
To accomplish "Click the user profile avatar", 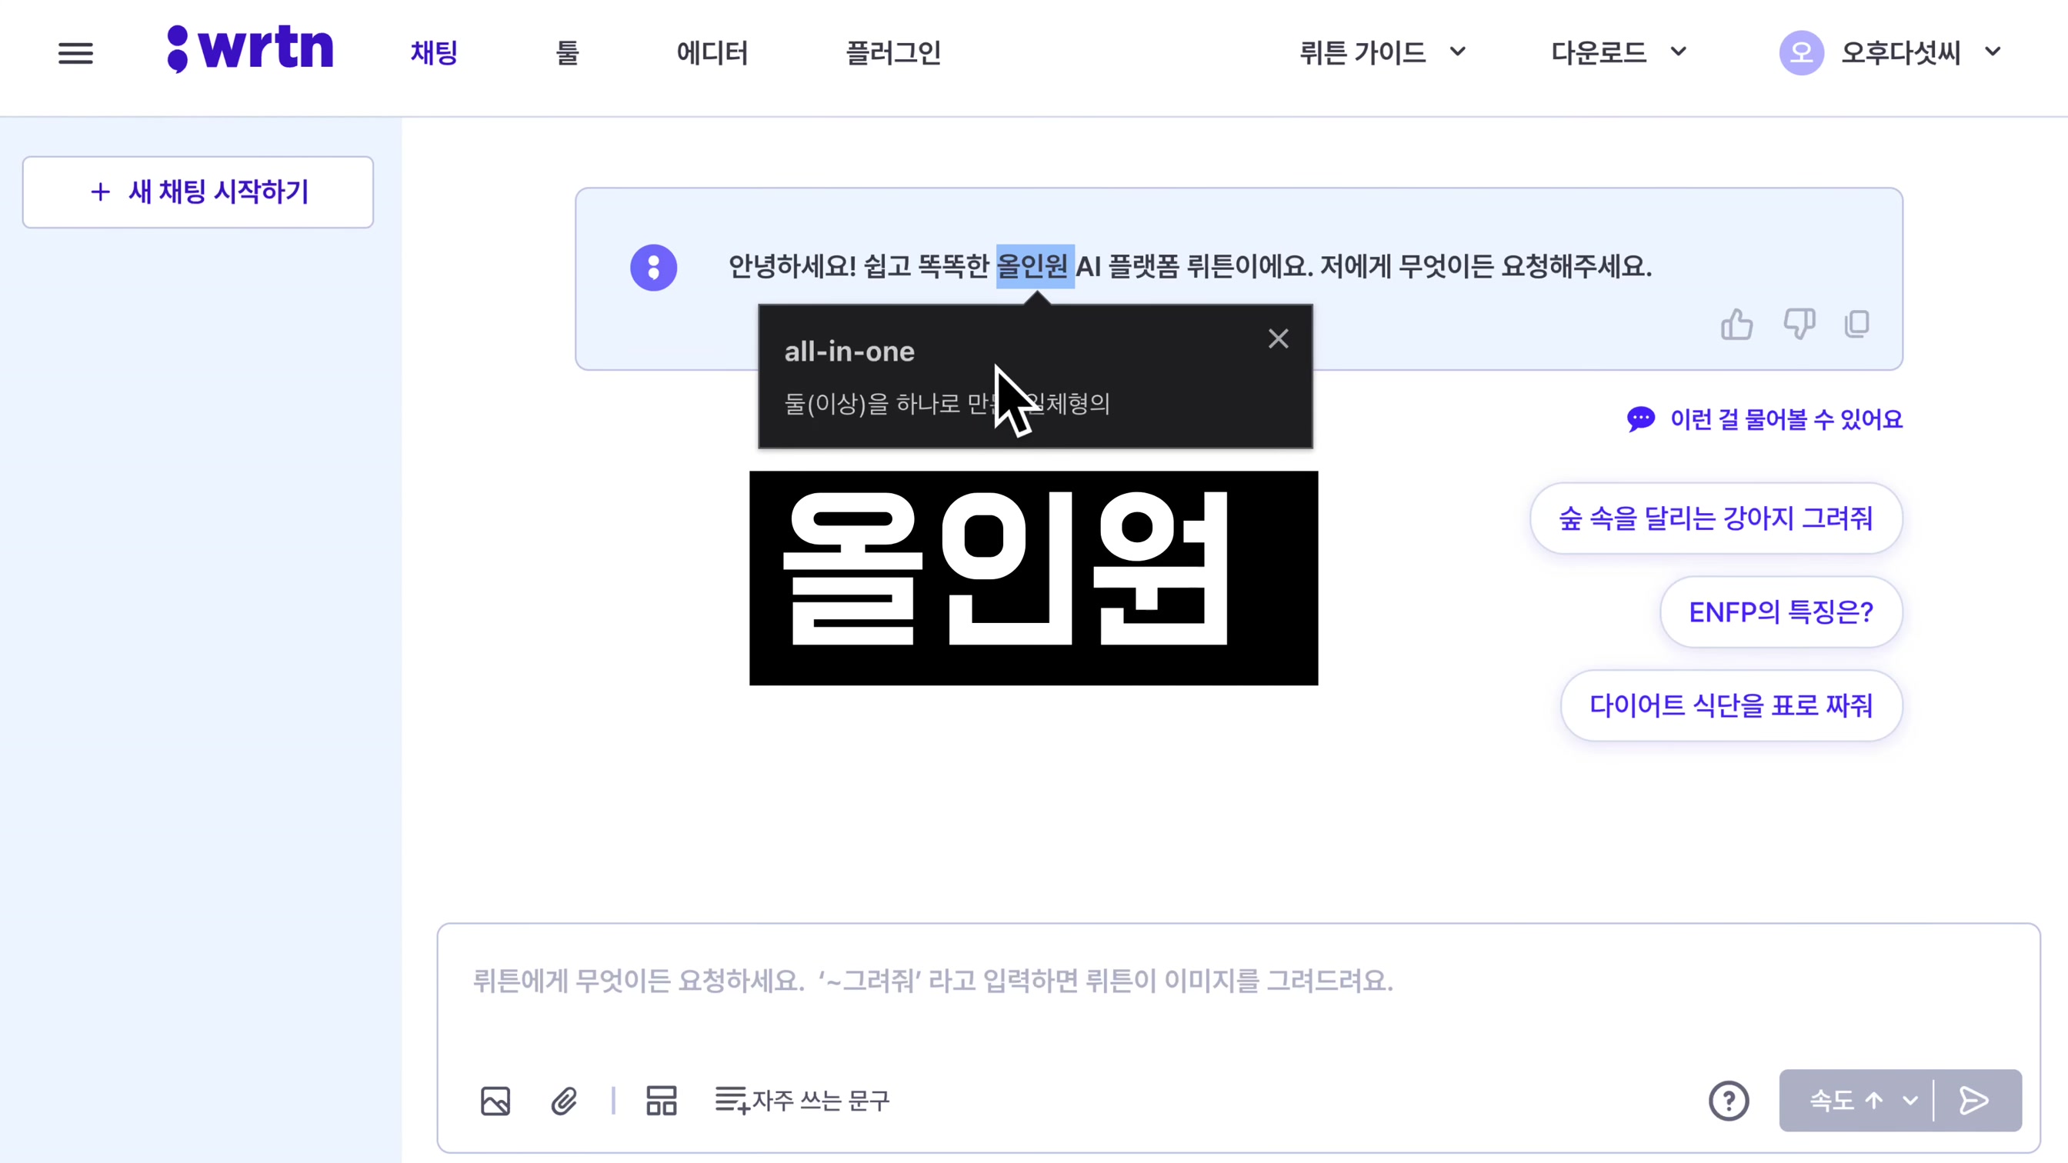I will point(1802,53).
